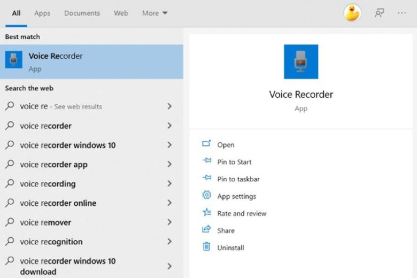Click the Share arrow icon

(x=206, y=229)
